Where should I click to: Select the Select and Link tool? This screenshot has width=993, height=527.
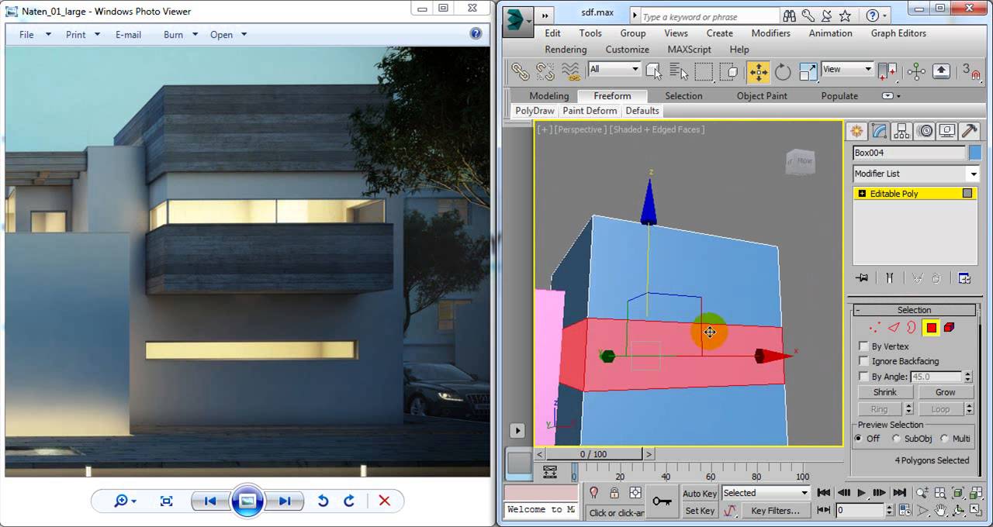click(x=520, y=71)
